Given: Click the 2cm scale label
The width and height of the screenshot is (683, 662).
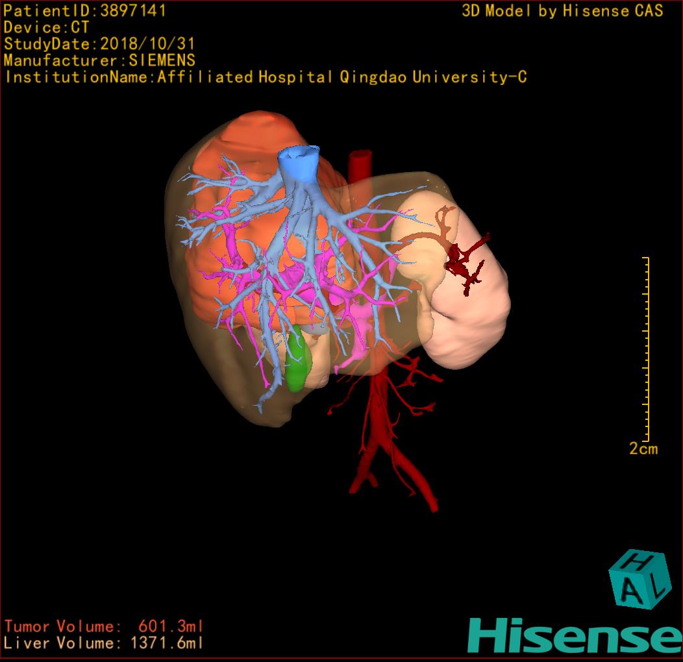Looking at the screenshot, I should [x=643, y=449].
